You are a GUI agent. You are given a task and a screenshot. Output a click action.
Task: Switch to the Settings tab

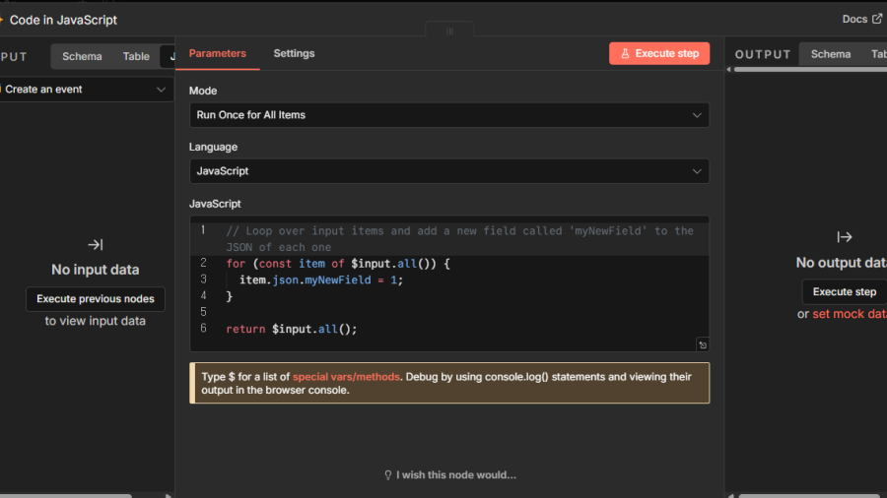pyautogui.click(x=294, y=53)
